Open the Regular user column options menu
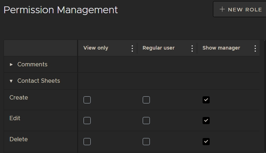The width and height of the screenshot is (266, 153). [x=192, y=48]
